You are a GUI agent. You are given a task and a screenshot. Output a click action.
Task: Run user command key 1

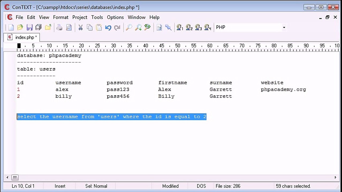click(180, 27)
